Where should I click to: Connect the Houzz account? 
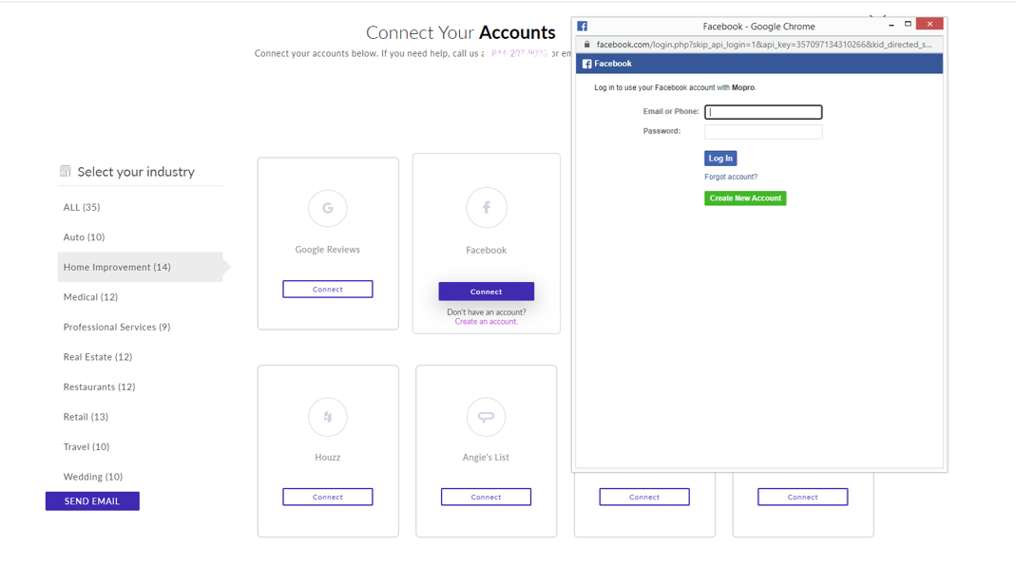point(328,497)
